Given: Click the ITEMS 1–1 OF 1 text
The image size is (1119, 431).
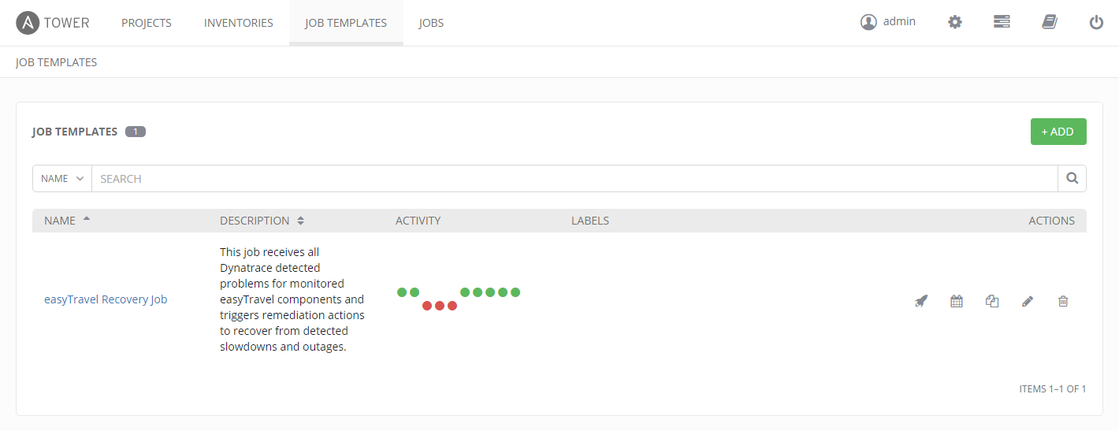Looking at the screenshot, I should [x=1053, y=388].
